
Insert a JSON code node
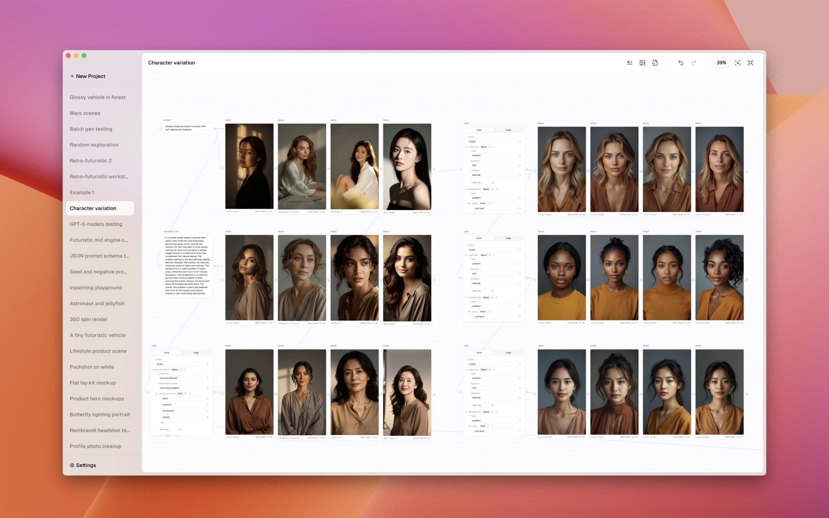click(x=655, y=62)
